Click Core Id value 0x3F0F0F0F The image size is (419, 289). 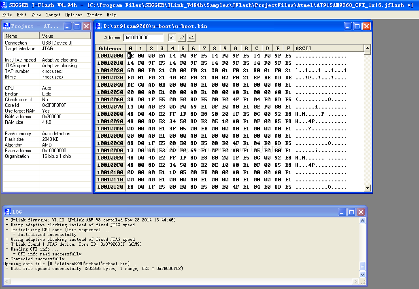pyautogui.click(x=54, y=105)
